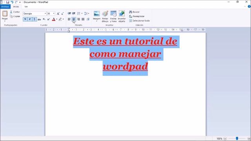This screenshot has height=141, width=251.
Task: Switch to the Ver tab
Action: (x=26, y=7)
